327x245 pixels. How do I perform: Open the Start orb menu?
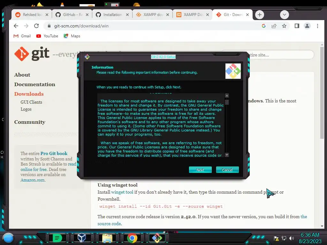(x=8, y=238)
